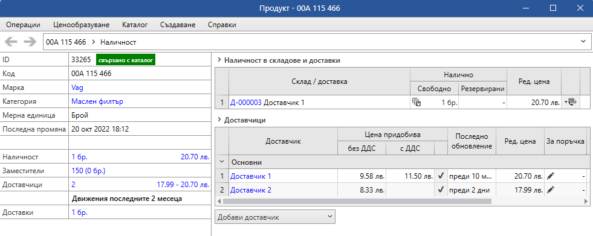Collapse the Основни group
The height and width of the screenshot is (236, 593).
click(x=222, y=162)
